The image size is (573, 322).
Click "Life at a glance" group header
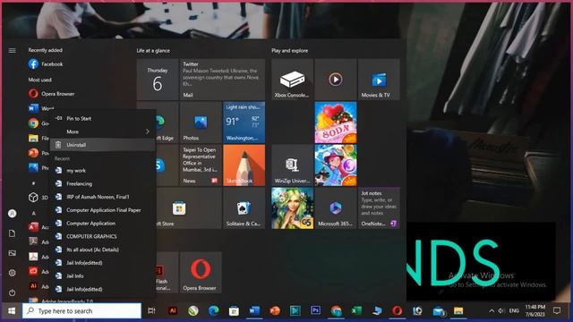click(153, 50)
